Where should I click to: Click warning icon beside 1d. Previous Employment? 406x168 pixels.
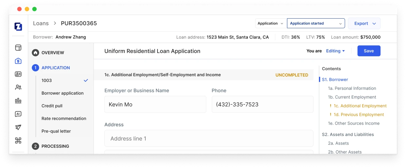(x=331, y=115)
